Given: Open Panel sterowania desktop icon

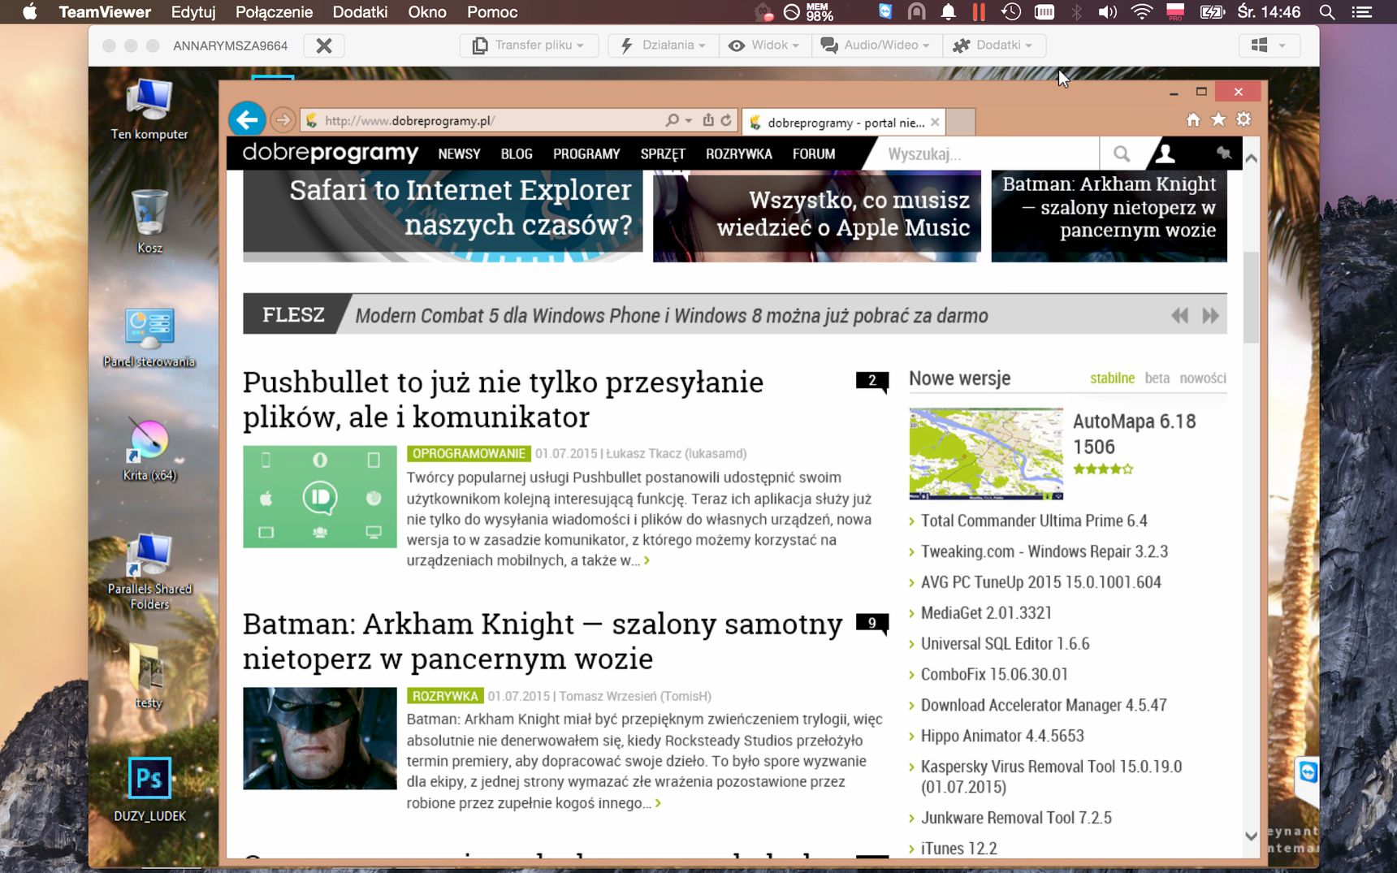Looking at the screenshot, I should click(x=149, y=338).
